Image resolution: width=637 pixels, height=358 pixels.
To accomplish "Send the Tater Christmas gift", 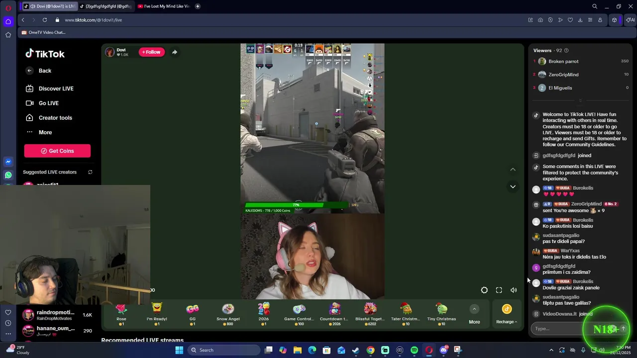I will (406, 315).
